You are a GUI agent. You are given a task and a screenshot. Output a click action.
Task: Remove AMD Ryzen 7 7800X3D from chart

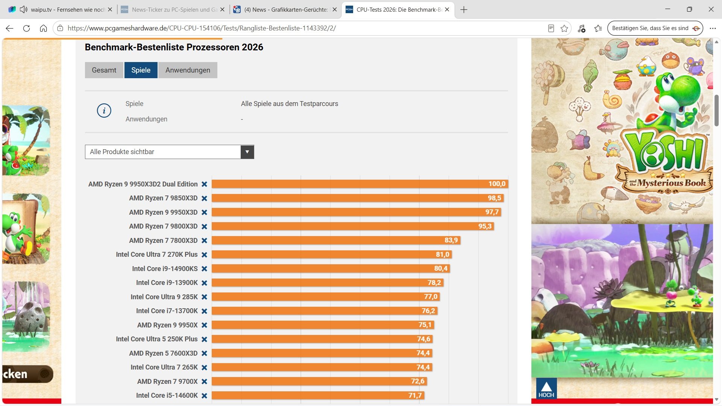tap(204, 241)
